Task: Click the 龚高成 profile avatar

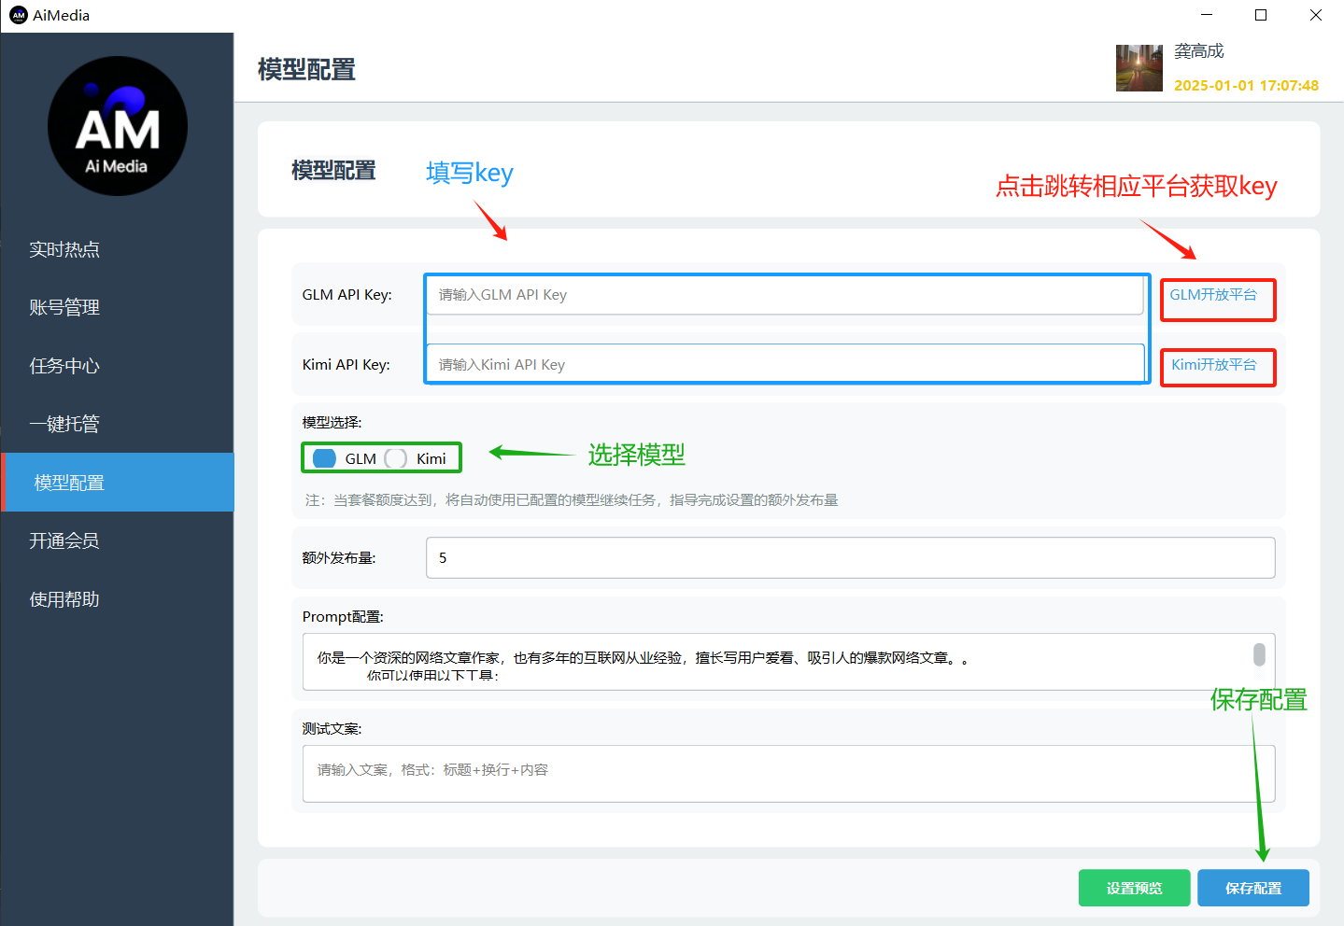Action: point(1139,68)
